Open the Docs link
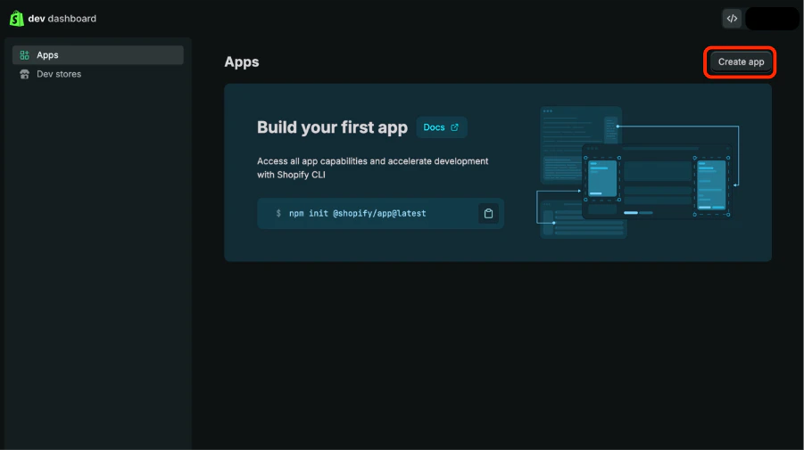 coord(441,127)
